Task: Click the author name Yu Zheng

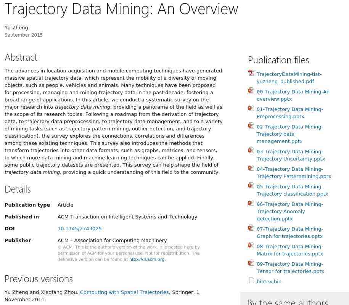Action: (16, 28)
